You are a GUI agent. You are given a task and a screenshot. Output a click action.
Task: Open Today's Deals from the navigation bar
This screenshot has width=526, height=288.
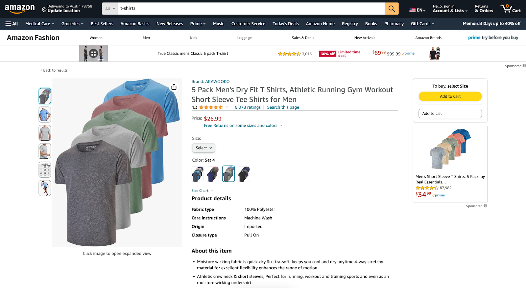[285, 24]
